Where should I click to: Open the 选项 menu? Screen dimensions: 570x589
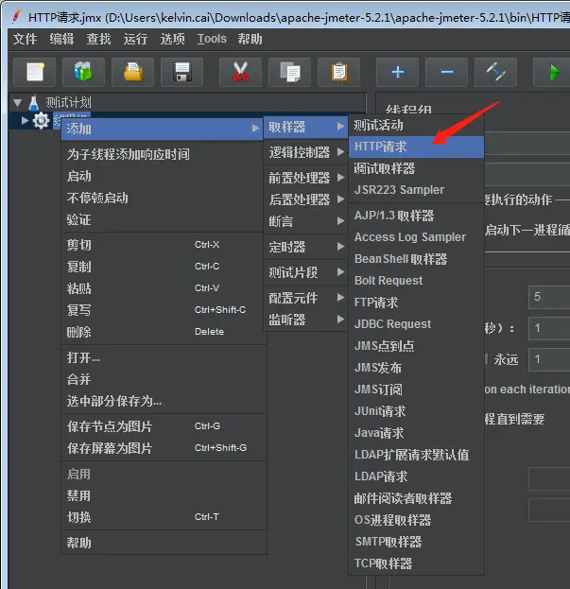coord(172,39)
